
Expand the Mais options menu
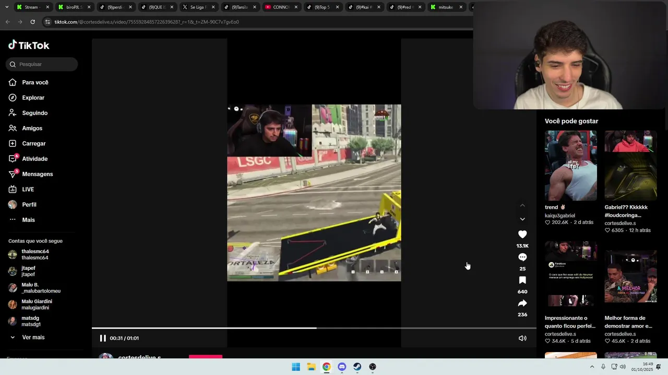point(28,220)
